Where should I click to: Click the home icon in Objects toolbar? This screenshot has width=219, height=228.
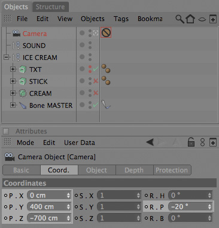click(190, 19)
